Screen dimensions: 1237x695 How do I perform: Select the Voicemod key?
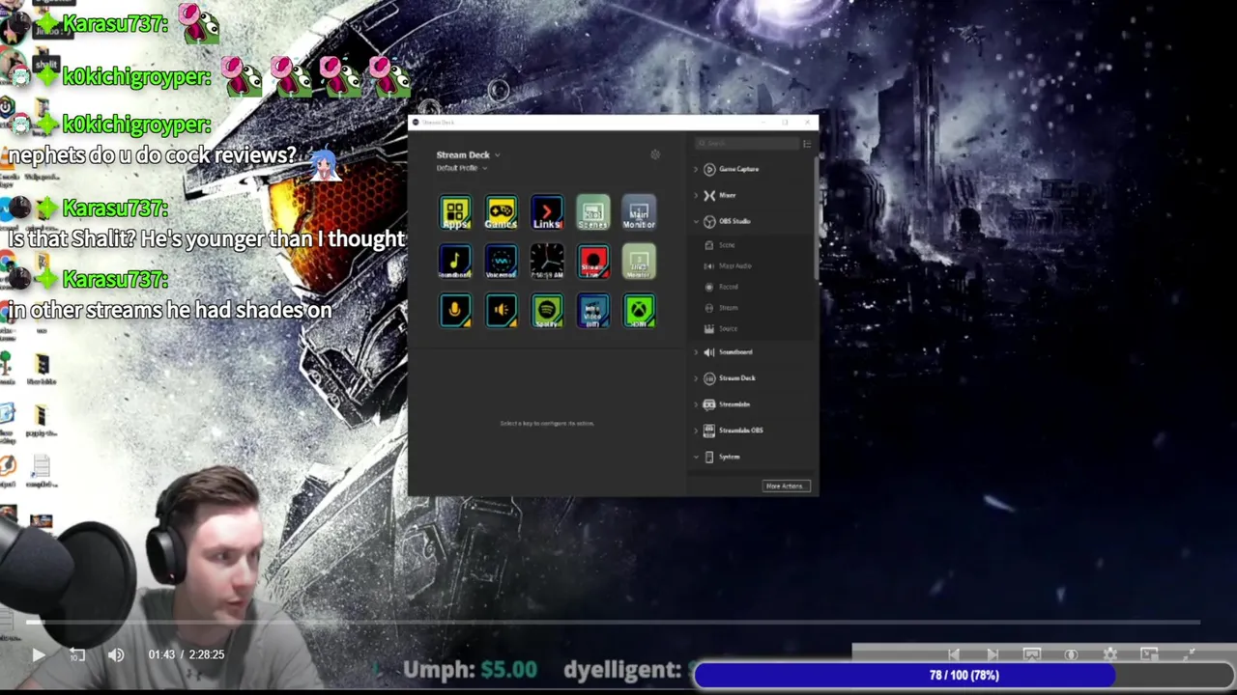point(501,262)
